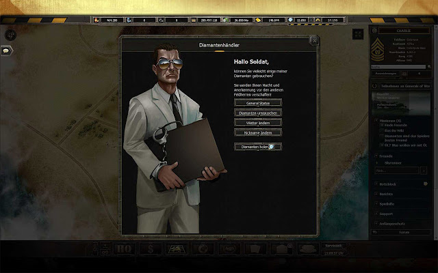The height and width of the screenshot is (273, 438).
Task: Click the weather preview thumbnail
Action: point(401,103)
